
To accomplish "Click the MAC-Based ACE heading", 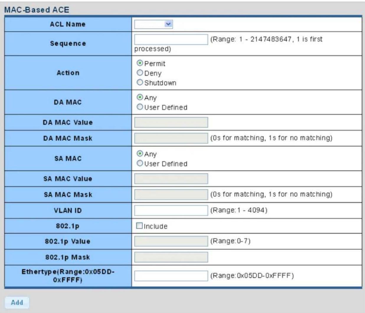I will 37,10.
